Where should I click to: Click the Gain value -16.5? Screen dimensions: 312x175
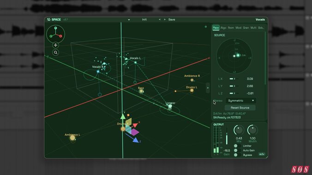(227, 151)
